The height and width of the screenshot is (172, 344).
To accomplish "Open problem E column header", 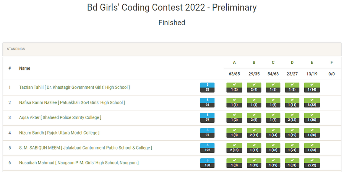I will pyautogui.click(x=312, y=62).
